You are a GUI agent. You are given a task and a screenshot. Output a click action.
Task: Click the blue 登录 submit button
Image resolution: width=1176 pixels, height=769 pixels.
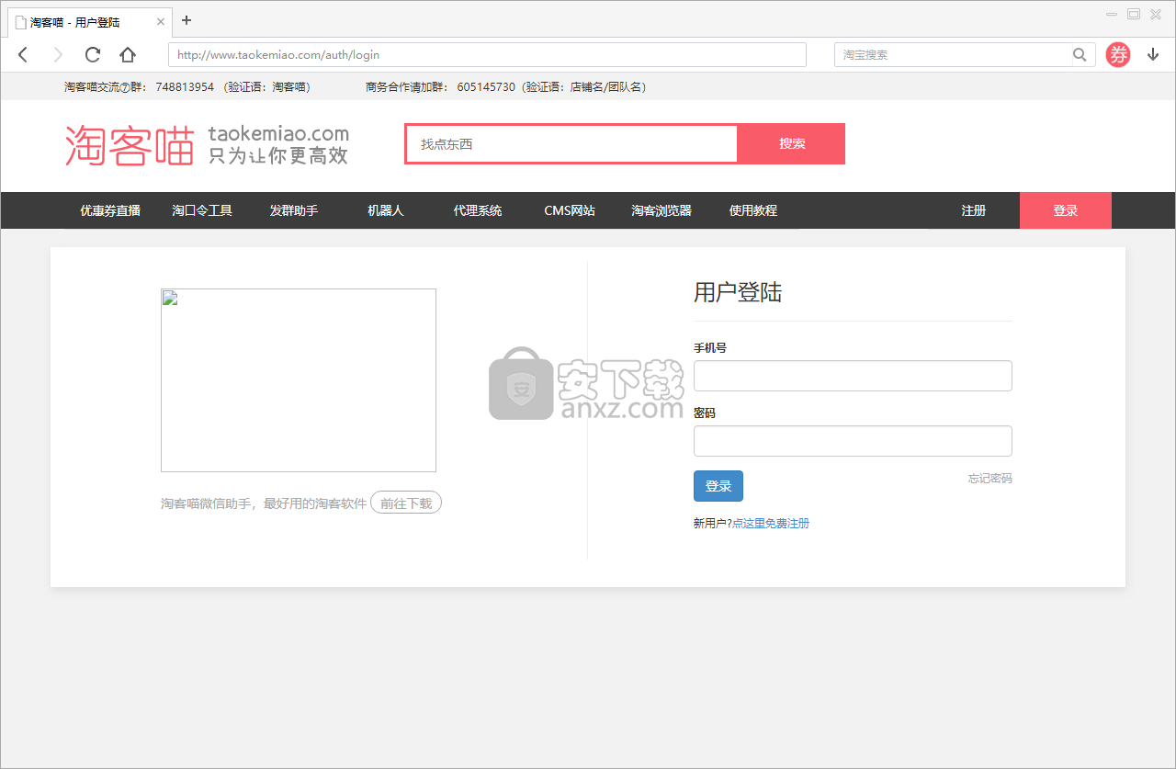point(718,486)
